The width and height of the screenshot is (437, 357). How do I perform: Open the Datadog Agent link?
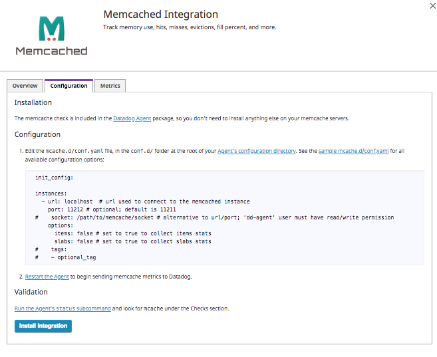point(132,118)
